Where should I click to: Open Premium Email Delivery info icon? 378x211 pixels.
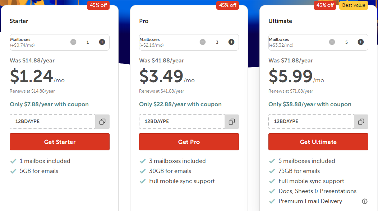tap(365, 201)
